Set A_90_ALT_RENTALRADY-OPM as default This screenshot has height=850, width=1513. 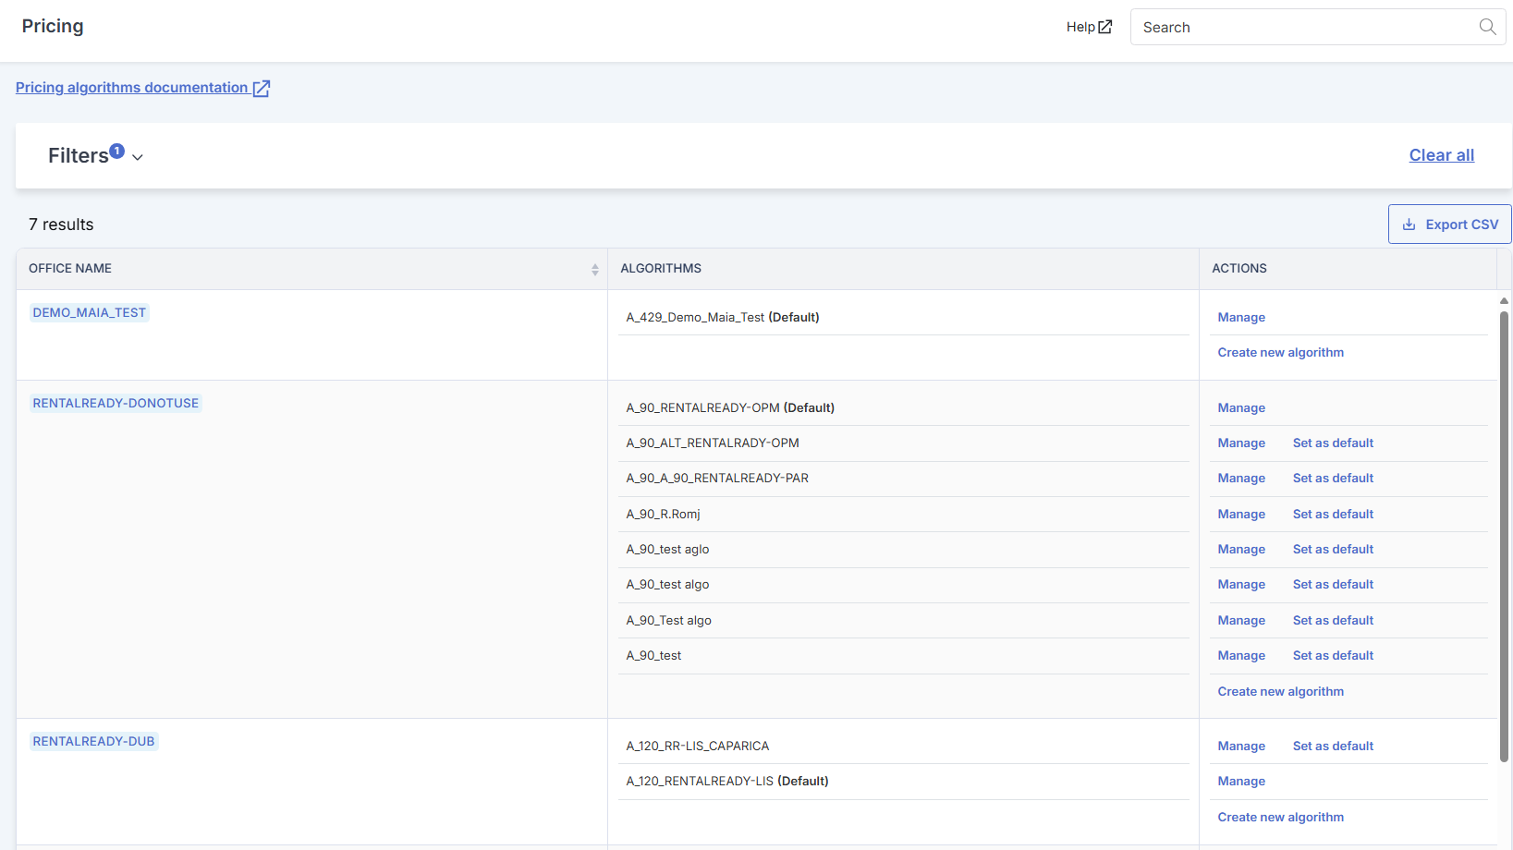point(1333,443)
